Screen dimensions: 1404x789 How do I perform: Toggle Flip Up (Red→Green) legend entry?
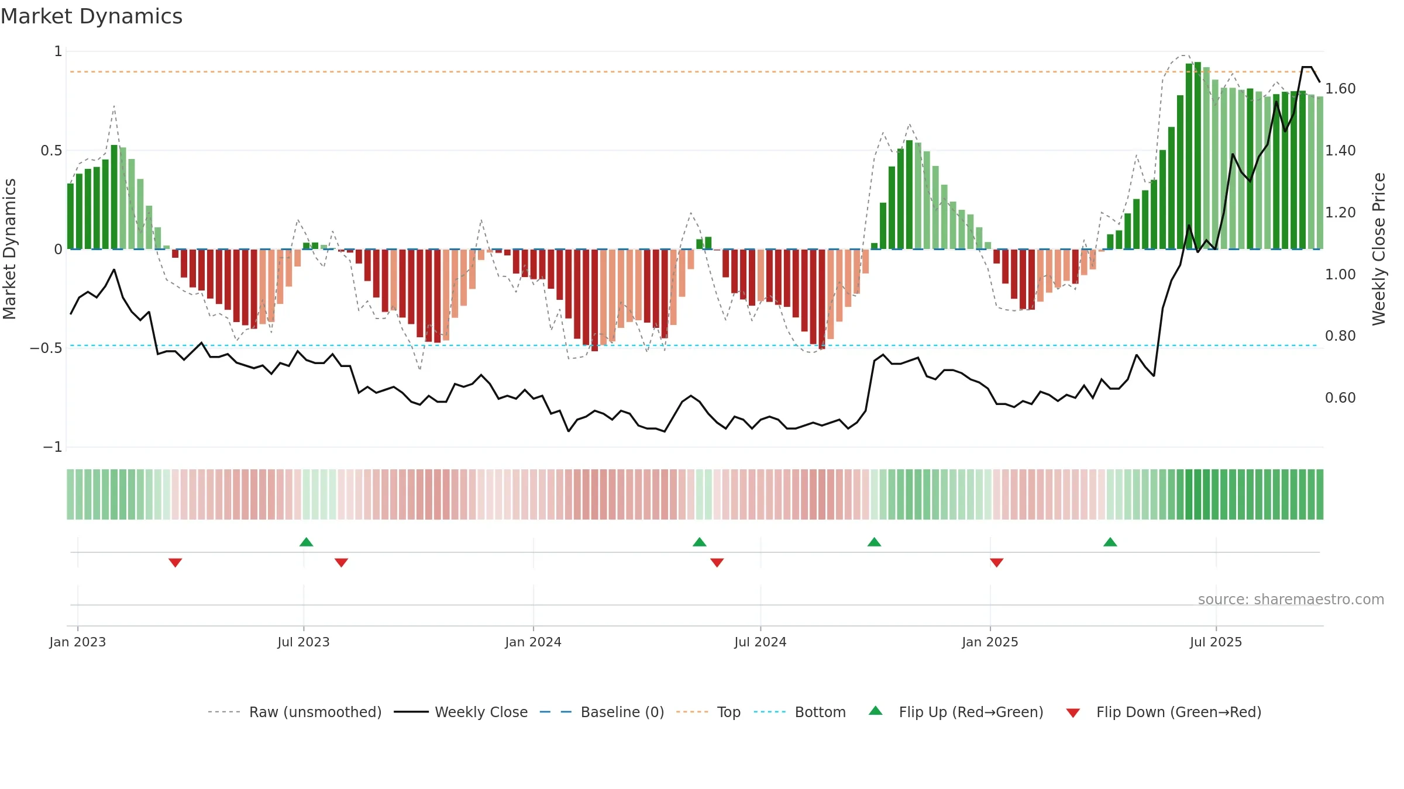coord(956,712)
